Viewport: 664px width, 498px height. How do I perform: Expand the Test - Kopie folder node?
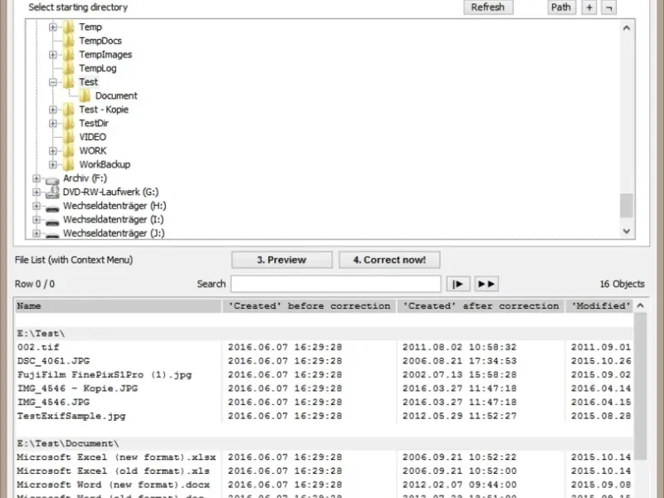(52, 110)
